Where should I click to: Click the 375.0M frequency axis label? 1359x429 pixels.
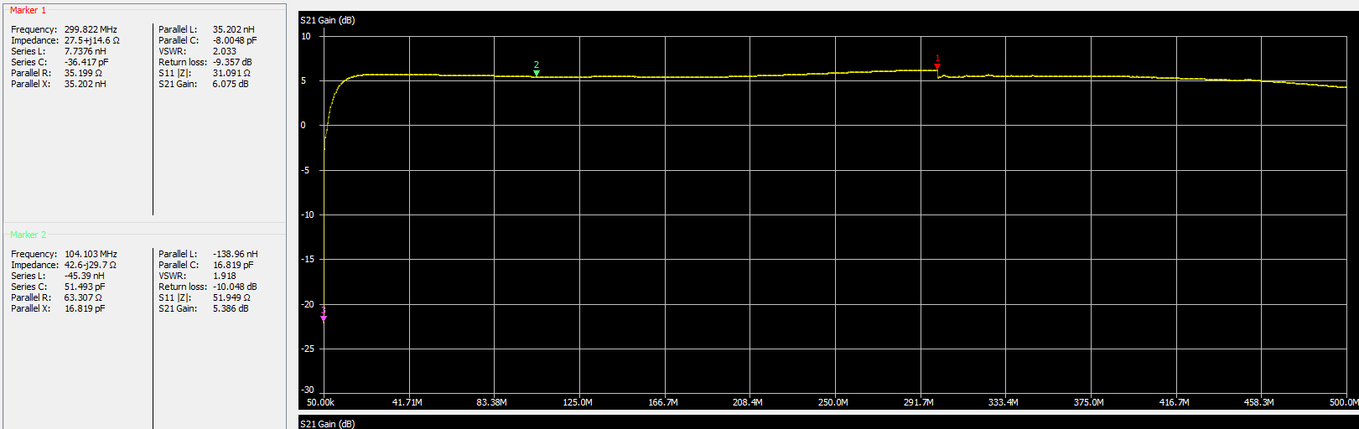(1089, 403)
